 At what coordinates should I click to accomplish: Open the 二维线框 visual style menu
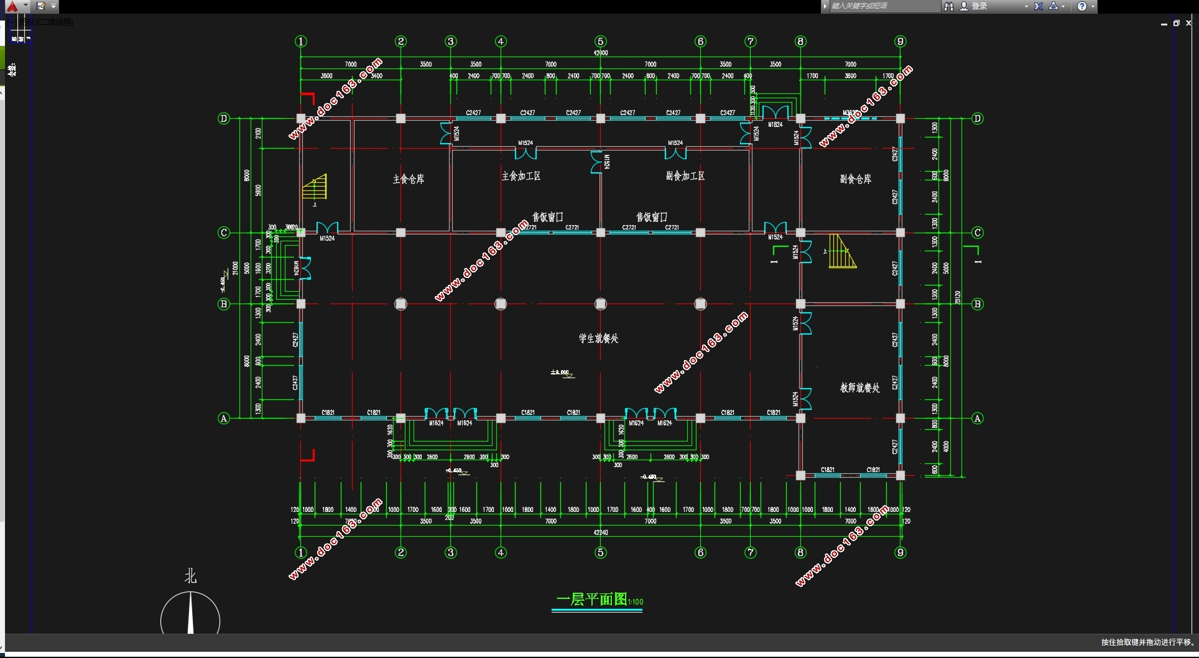pyautogui.click(x=57, y=22)
